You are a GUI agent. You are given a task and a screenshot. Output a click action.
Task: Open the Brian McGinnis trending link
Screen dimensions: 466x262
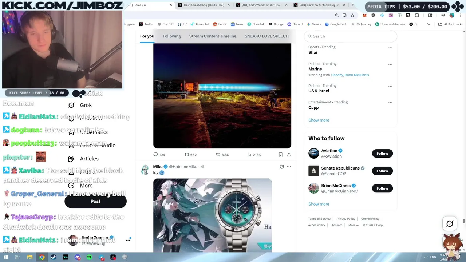tap(356, 75)
